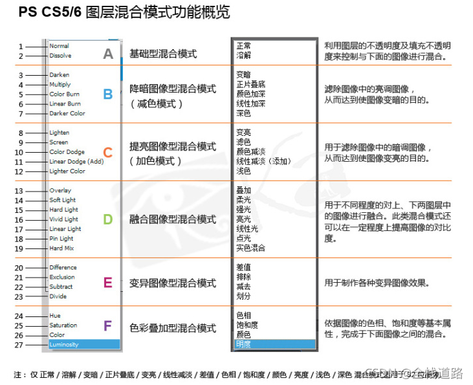Select 颜色减淡 mode
Screen dimensions: 473x385
coord(250,152)
